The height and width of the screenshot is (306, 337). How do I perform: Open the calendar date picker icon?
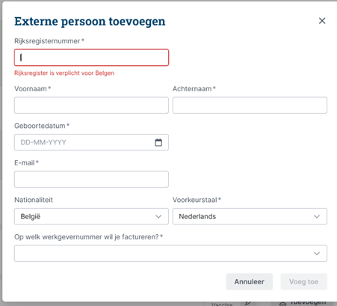tap(158, 142)
